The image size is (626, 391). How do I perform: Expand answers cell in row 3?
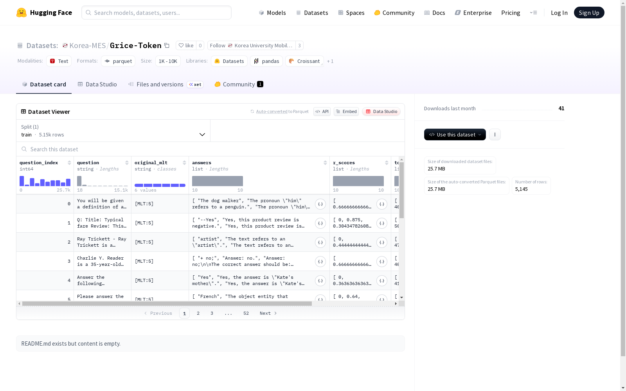(x=320, y=262)
